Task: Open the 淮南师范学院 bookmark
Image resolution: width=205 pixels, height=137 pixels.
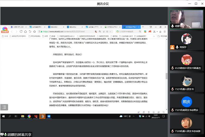Action: [103, 36]
